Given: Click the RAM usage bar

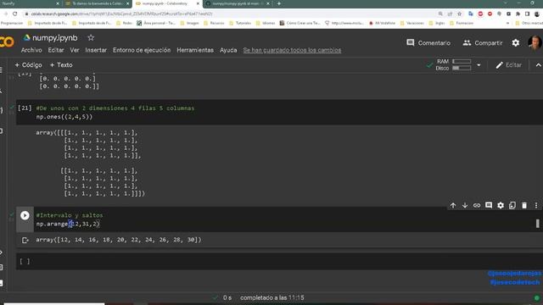Looking at the screenshot, I should [x=462, y=62].
